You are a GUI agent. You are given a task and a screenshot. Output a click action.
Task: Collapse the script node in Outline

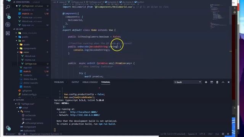pyautogui.click(x=17, y=108)
